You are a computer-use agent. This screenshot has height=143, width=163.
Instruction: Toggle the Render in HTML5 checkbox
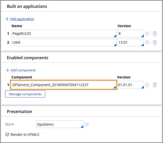point(7,134)
